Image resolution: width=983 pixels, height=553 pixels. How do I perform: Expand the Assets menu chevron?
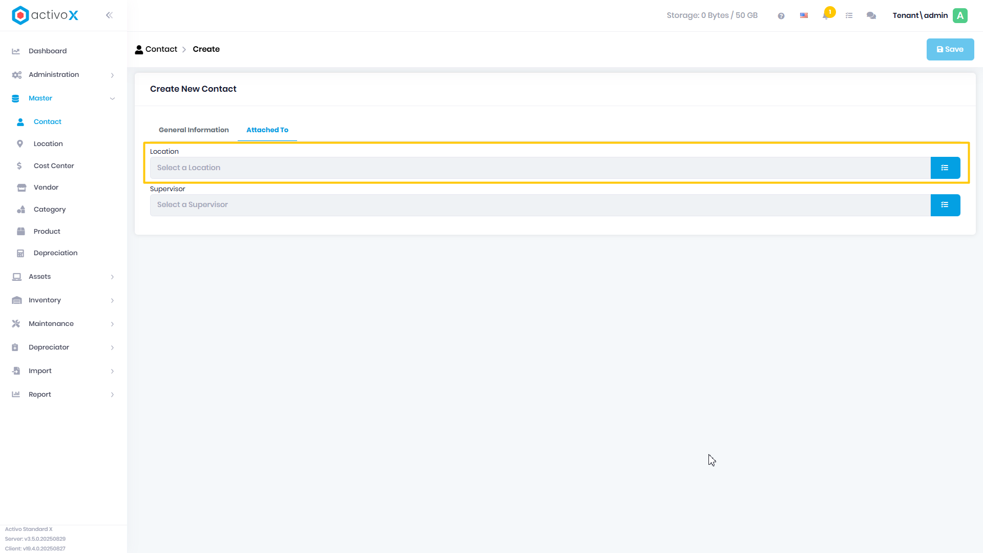[x=112, y=277]
